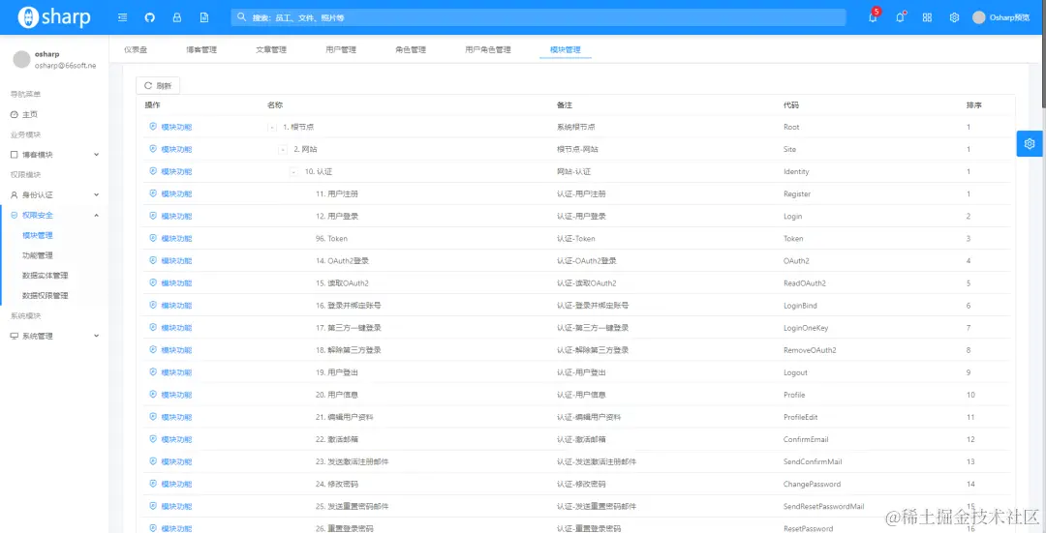Select the 模块管理 tab

[566, 49]
